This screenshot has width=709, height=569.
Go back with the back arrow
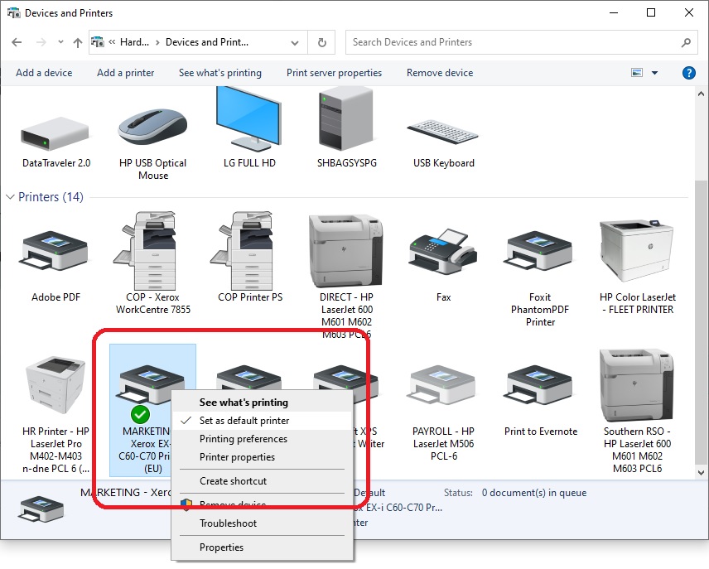pyautogui.click(x=17, y=42)
